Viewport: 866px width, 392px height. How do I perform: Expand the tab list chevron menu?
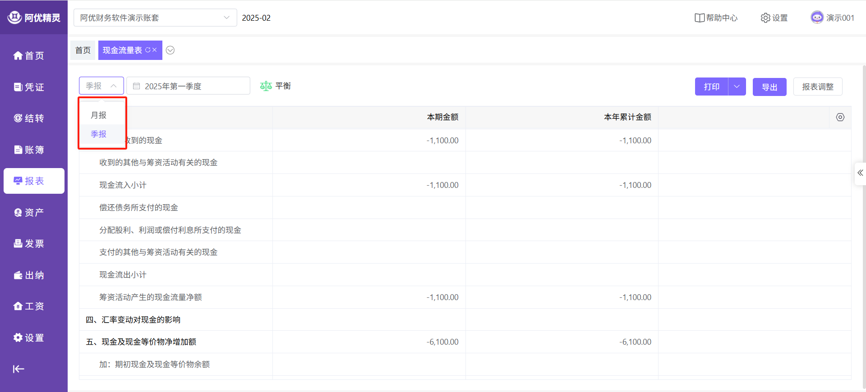(170, 50)
